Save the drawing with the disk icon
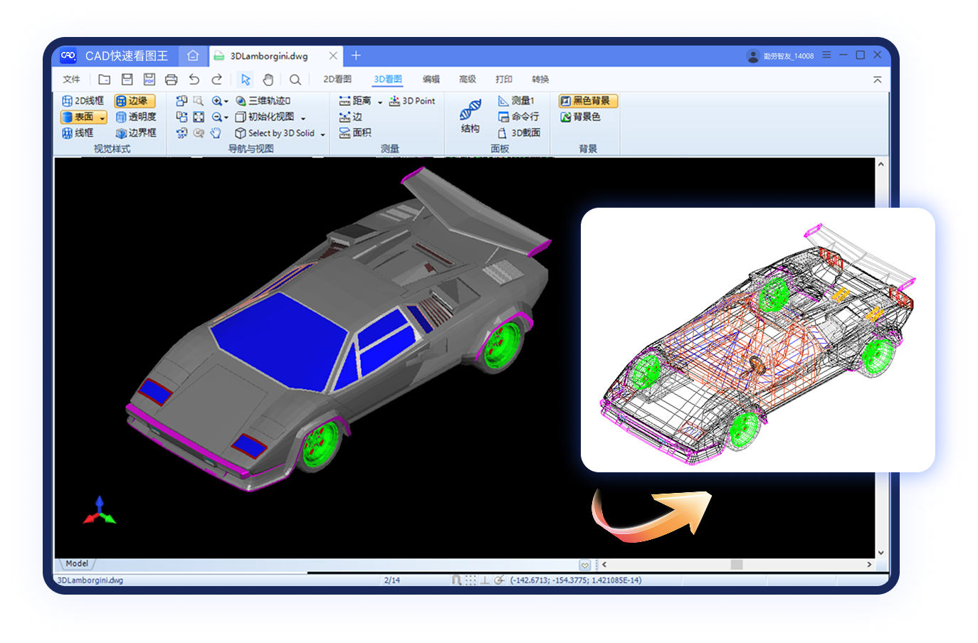The width and height of the screenshot is (978, 643). (127, 79)
